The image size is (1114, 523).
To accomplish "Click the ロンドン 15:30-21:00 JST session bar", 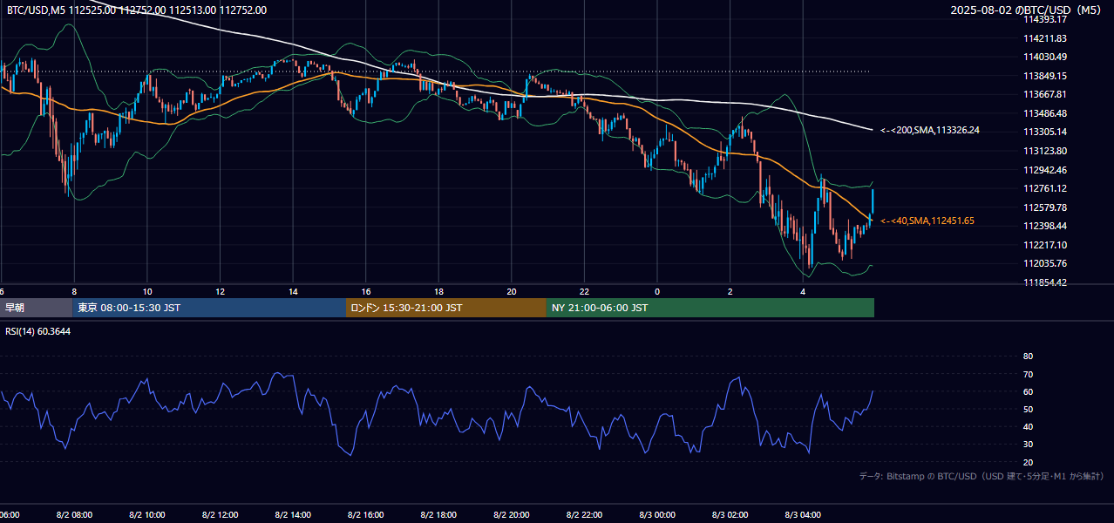I will 446,308.
